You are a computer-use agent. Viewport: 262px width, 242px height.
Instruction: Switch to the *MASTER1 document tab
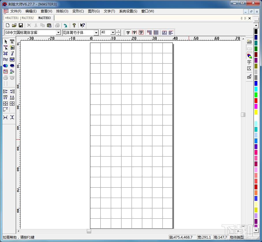(x=12, y=18)
